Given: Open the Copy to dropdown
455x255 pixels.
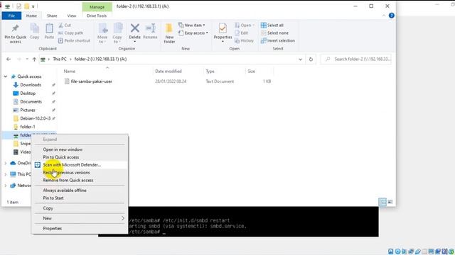Looking at the screenshot, I should click(117, 33).
